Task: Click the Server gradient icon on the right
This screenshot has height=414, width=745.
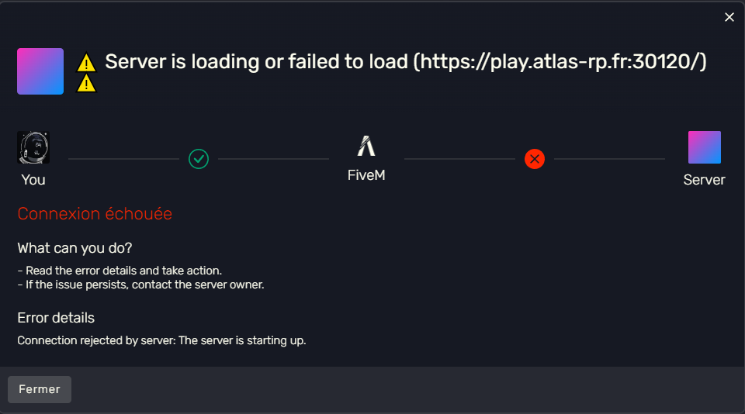Action: (704, 147)
